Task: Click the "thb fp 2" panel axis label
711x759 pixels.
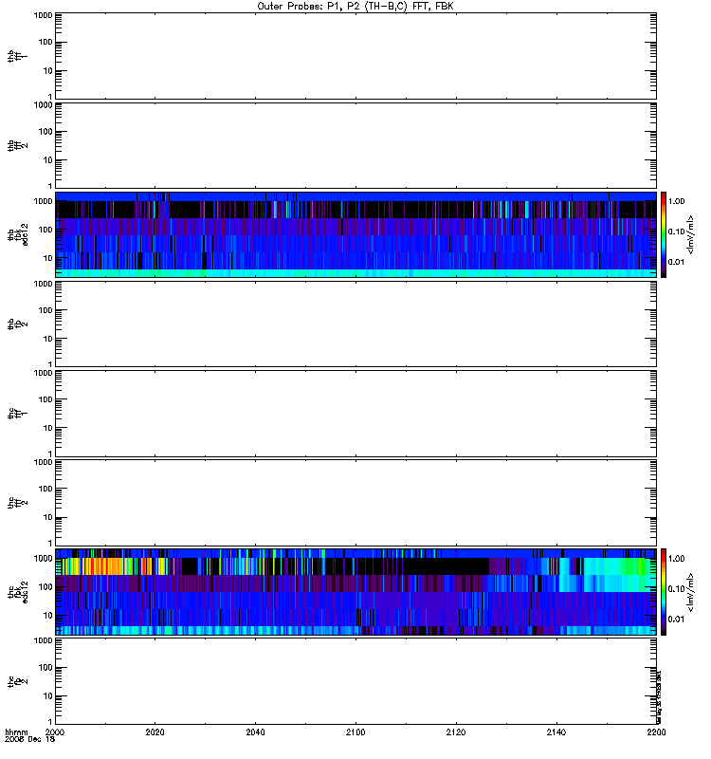Action: click(x=17, y=324)
